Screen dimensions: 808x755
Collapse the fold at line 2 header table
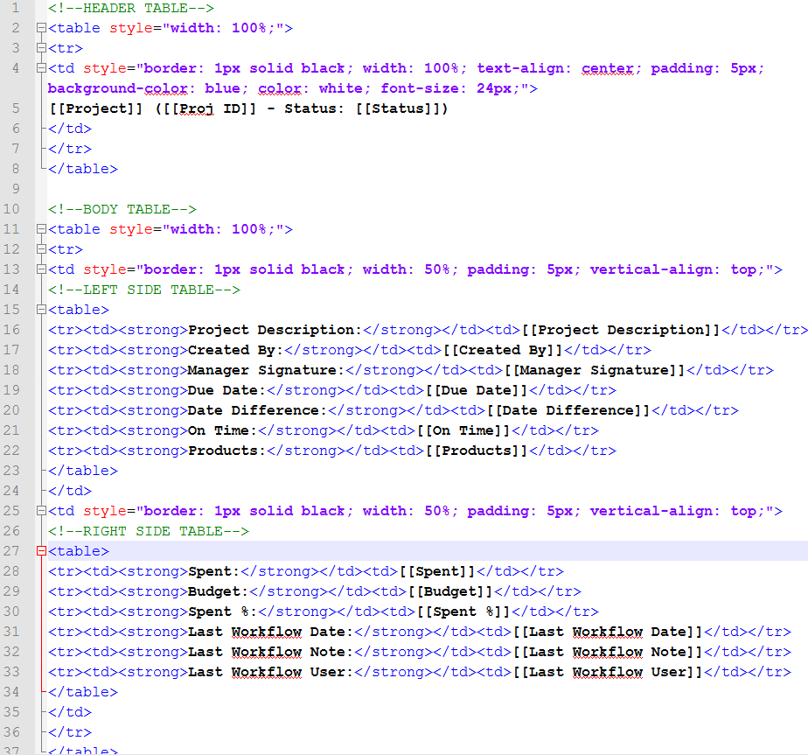[x=41, y=28]
